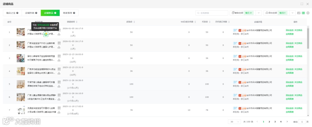Open the hexagon settings icon
Viewport: 312px width, 127px height.
(x=308, y=13)
